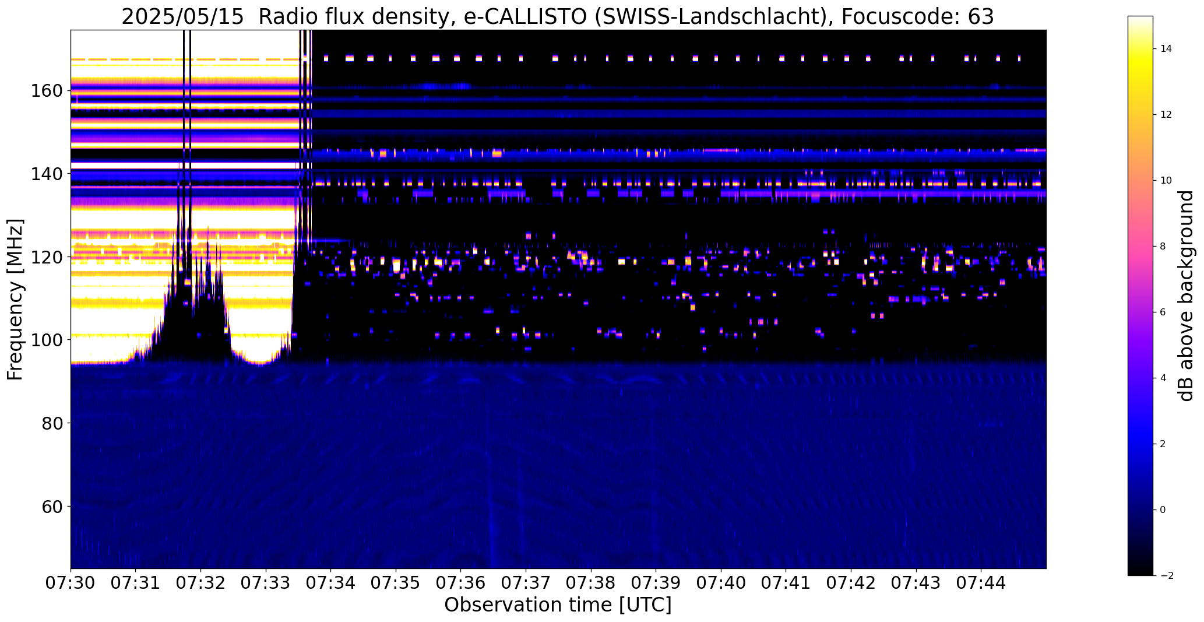Click the 07:31 time tick label
Image resolution: width=1204 pixels, height=622 pixels.
(x=136, y=583)
